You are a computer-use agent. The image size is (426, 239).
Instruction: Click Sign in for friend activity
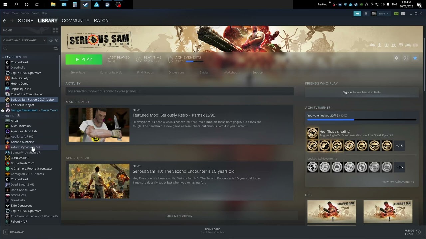tap(347, 92)
